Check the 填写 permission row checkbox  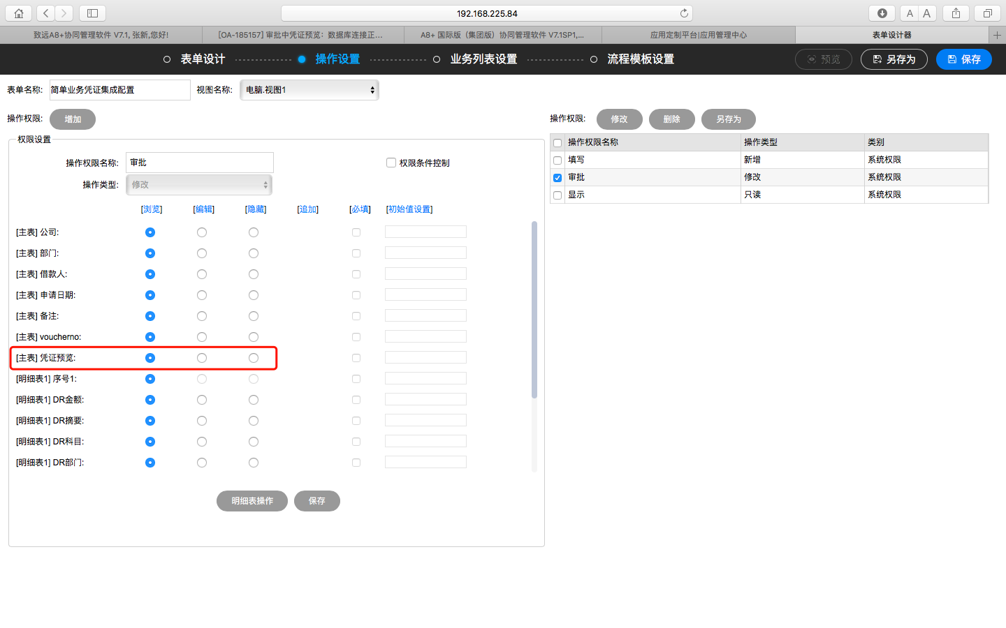coord(557,160)
